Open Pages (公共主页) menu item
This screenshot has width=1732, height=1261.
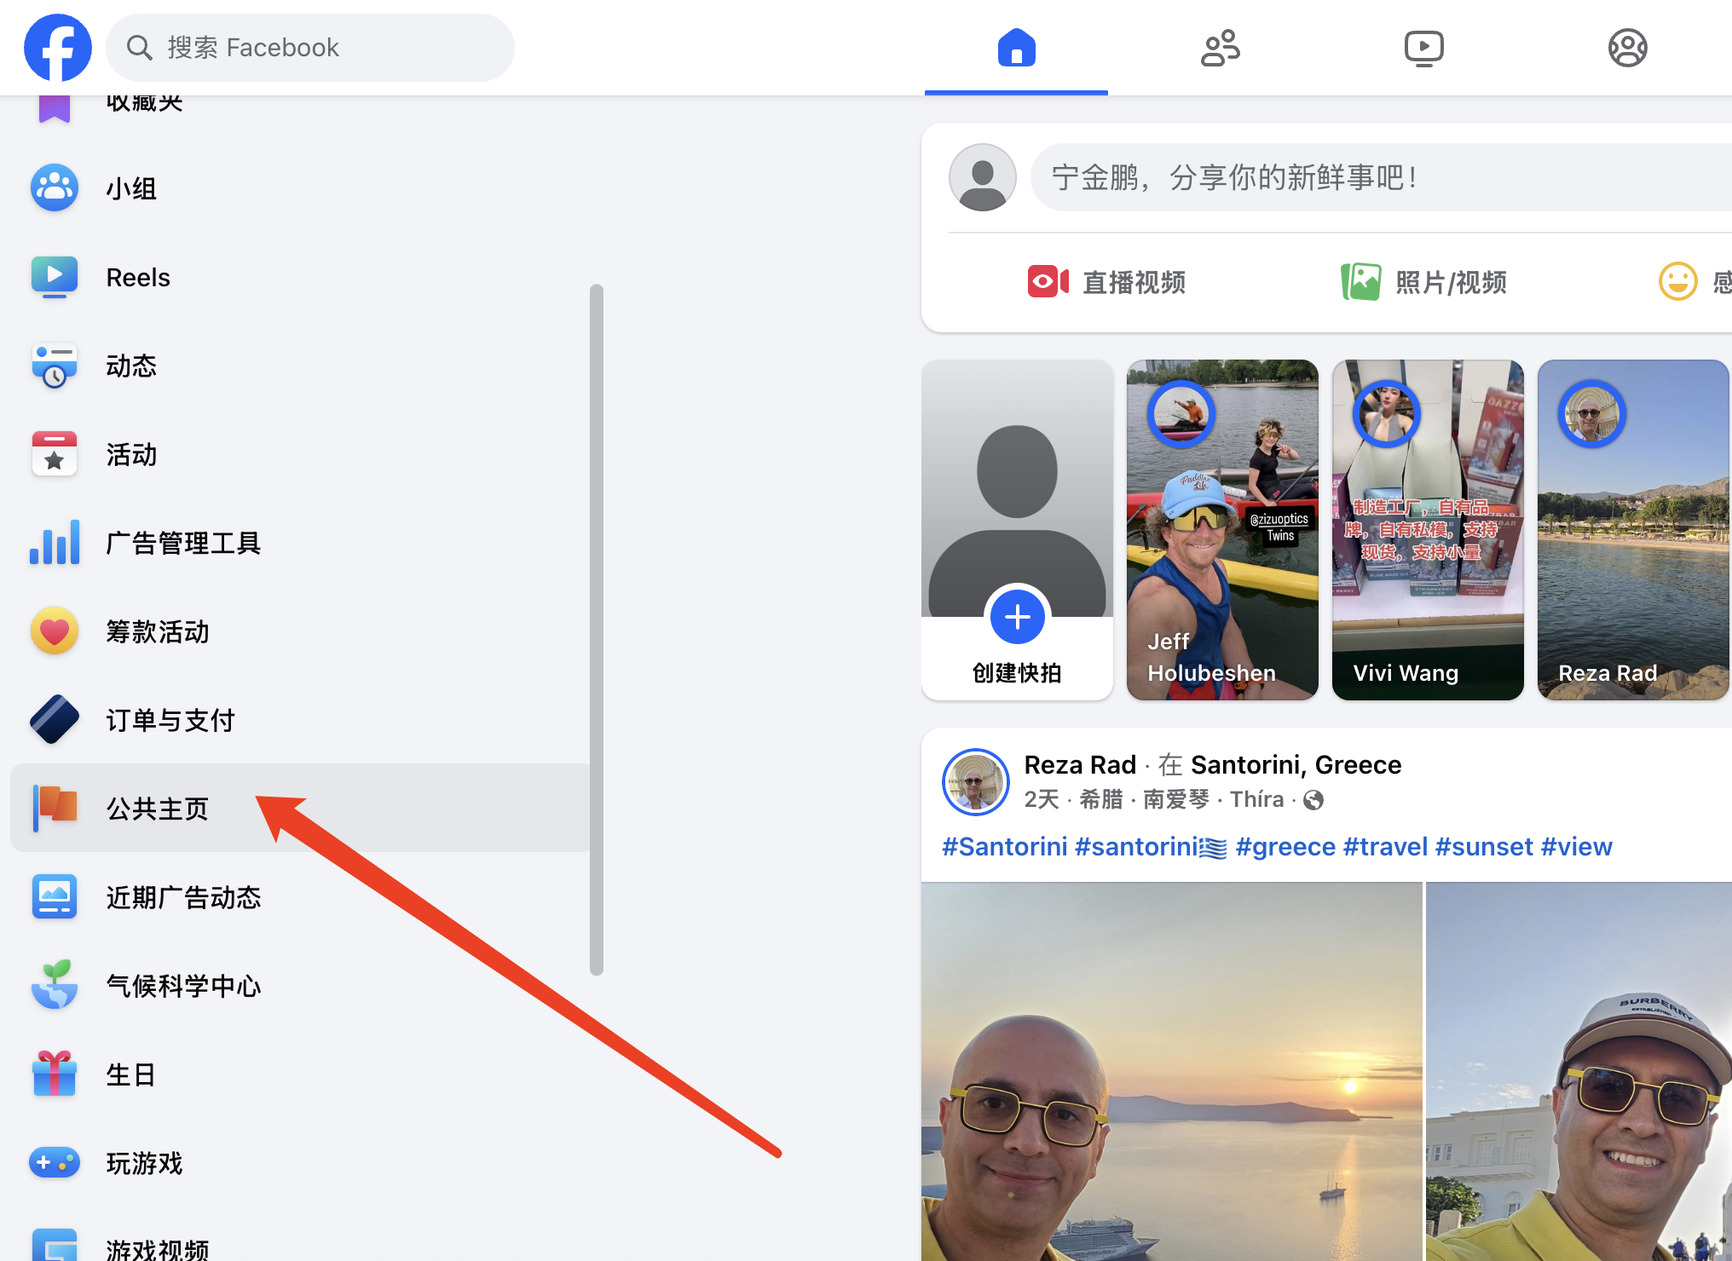[x=158, y=809]
